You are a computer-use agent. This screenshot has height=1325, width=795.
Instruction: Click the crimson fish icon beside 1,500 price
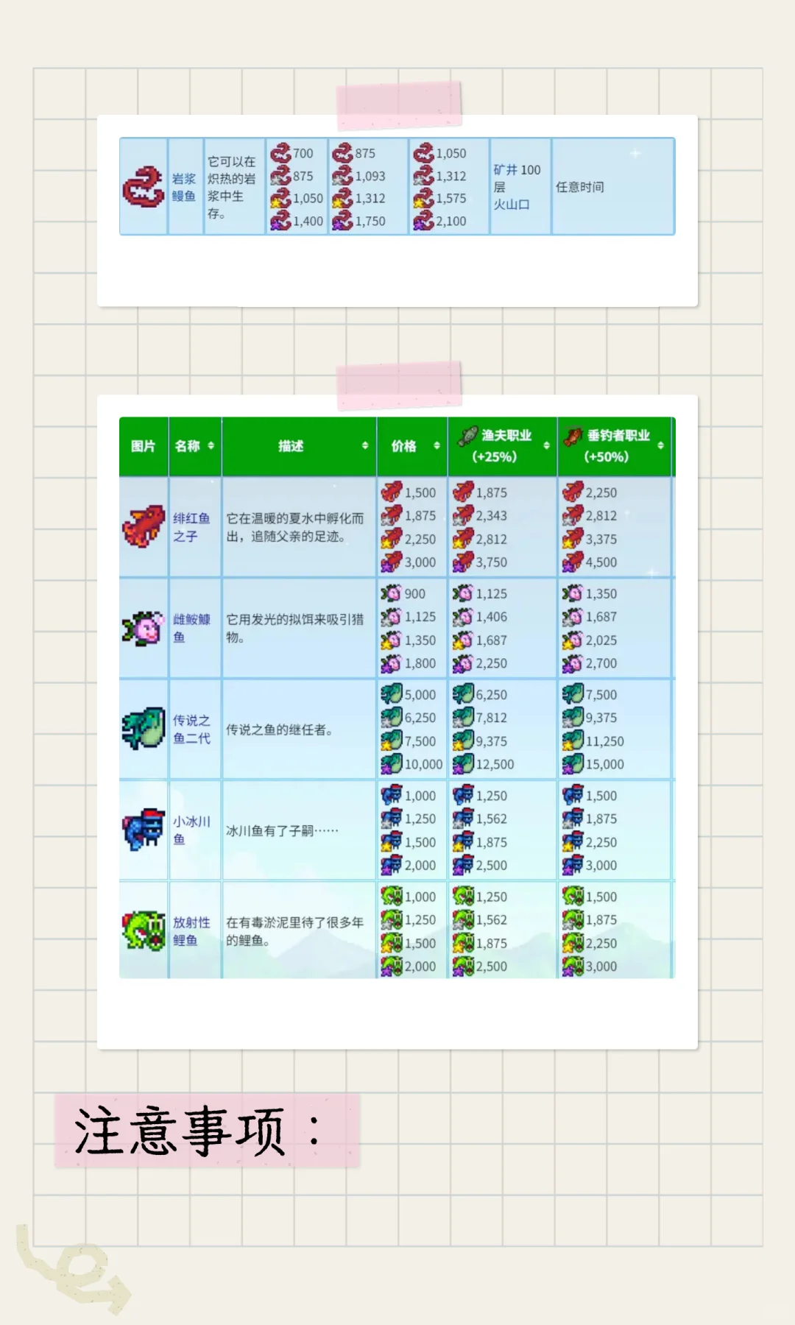(x=392, y=492)
